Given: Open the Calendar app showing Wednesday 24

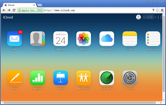Looking at the screenshot, I should [61, 39].
